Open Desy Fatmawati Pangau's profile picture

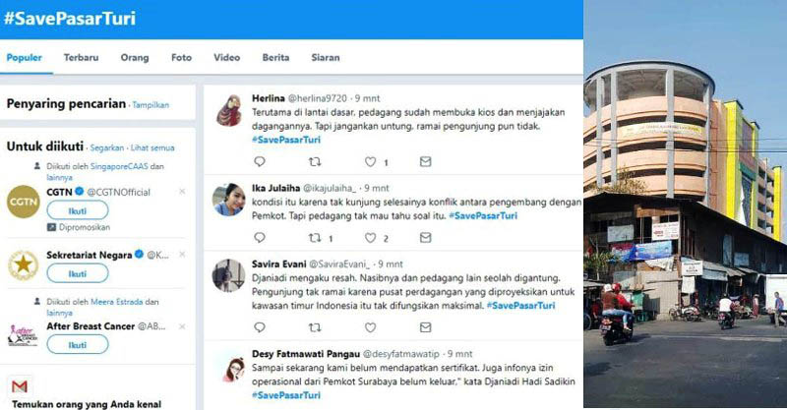click(x=232, y=369)
